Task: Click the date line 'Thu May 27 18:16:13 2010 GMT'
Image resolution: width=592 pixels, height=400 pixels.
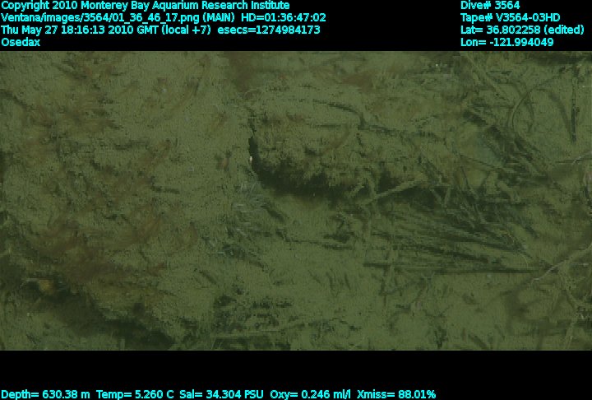Action: (80, 30)
